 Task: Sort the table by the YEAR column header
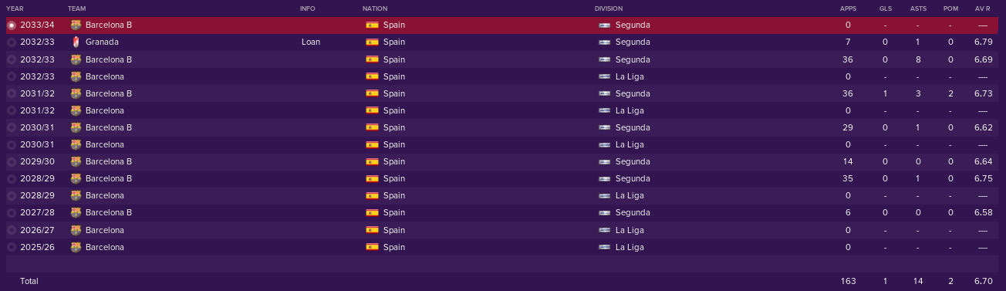click(x=15, y=8)
